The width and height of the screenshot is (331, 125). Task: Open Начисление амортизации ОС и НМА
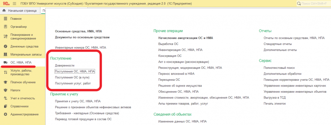coord(186,38)
